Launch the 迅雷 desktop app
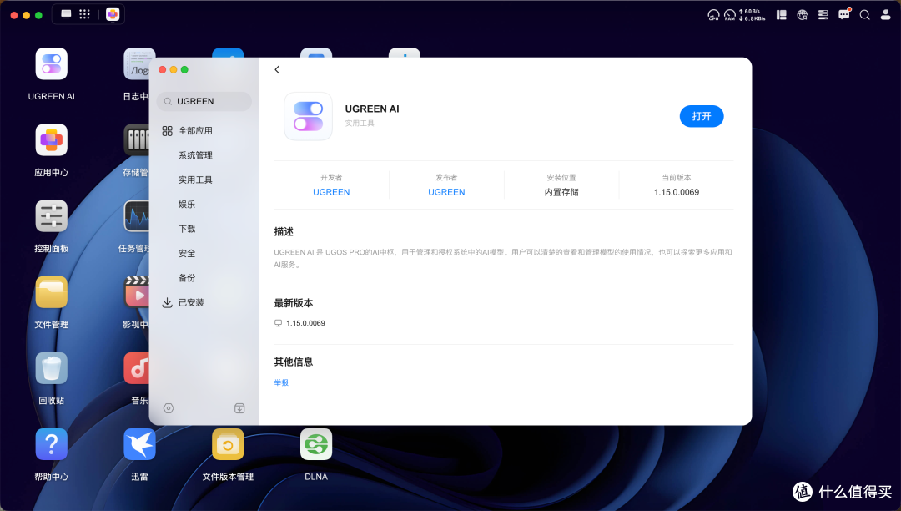The image size is (901, 511). (139, 444)
